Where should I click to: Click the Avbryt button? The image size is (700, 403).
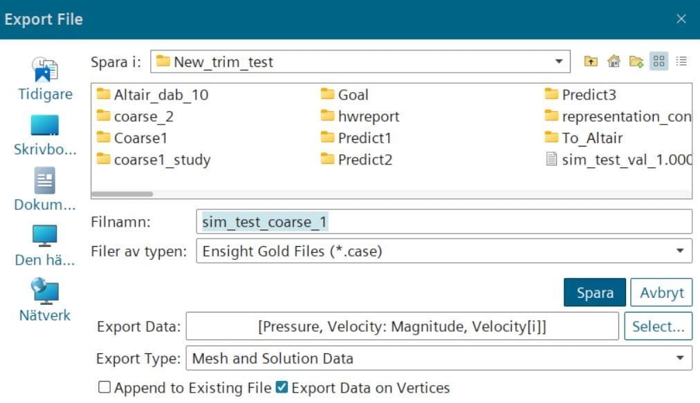[661, 292]
